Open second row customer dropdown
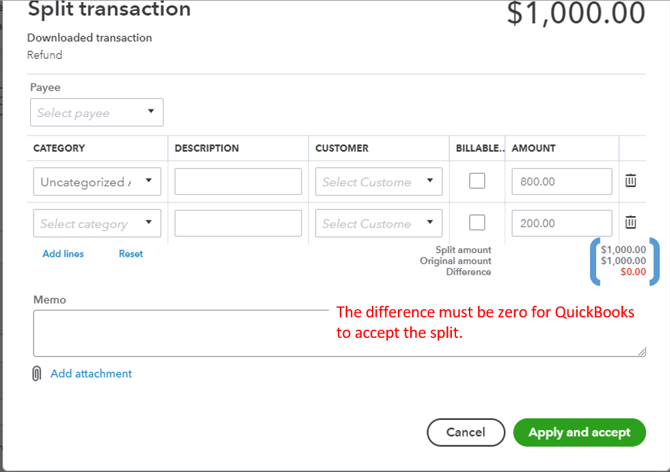The width and height of the screenshot is (670, 472). click(379, 224)
